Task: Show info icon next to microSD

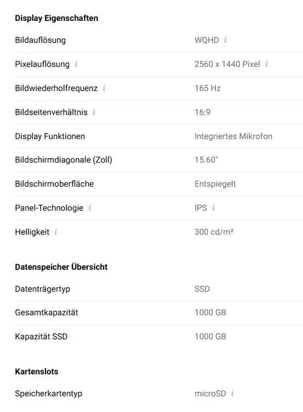Action: (x=232, y=393)
